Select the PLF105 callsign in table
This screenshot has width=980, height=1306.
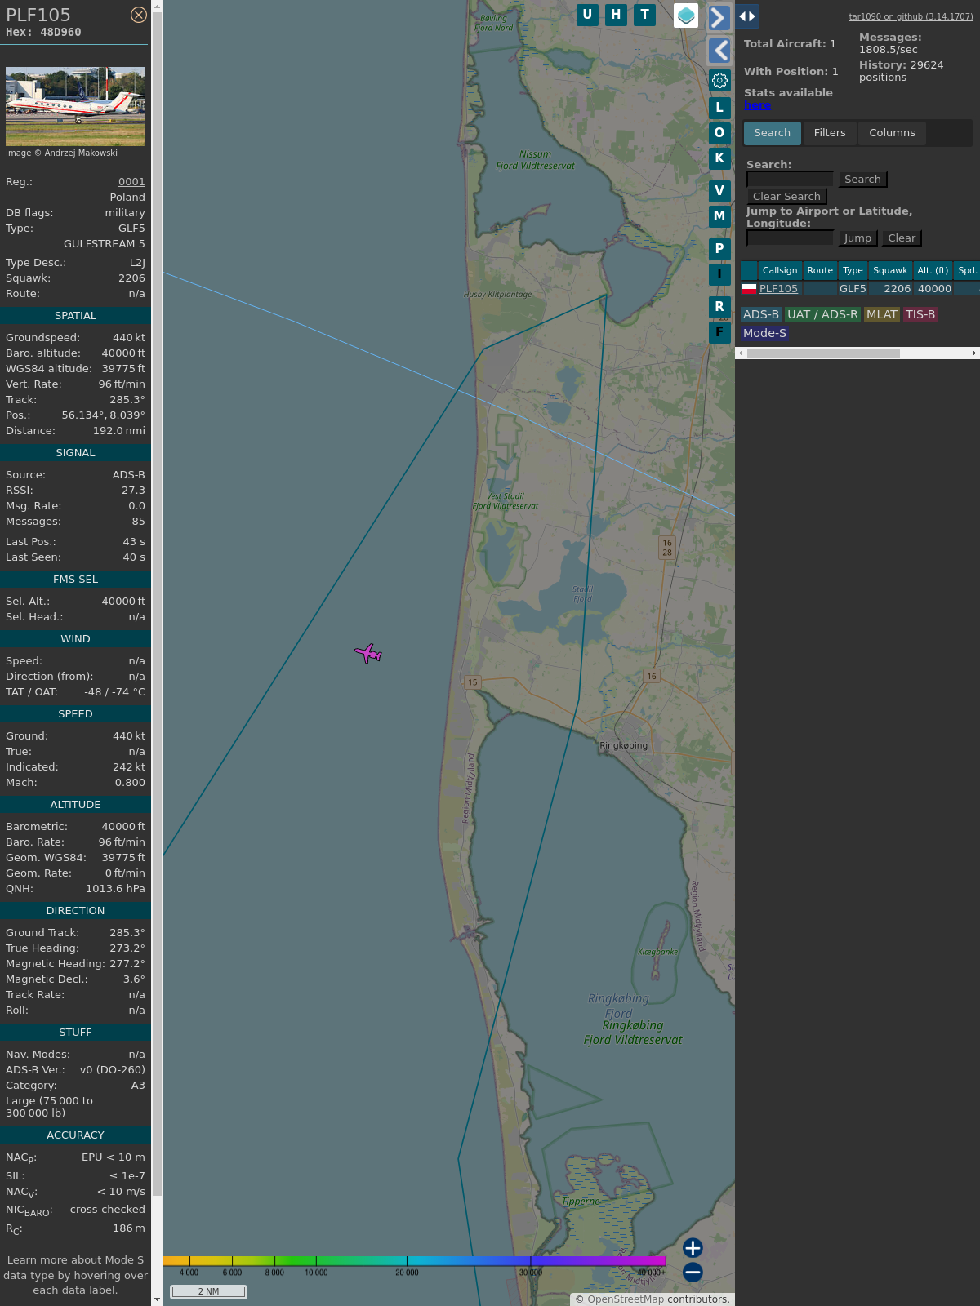tap(778, 289)
